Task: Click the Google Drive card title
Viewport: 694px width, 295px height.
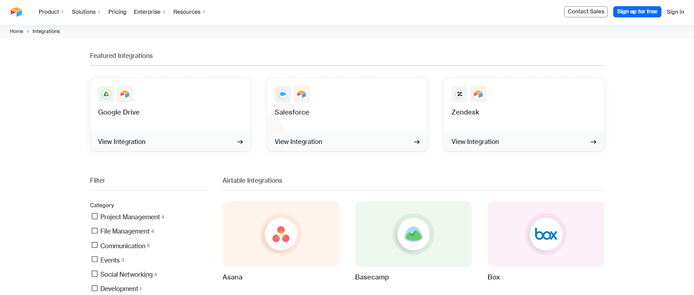Action: click(119, 112)
